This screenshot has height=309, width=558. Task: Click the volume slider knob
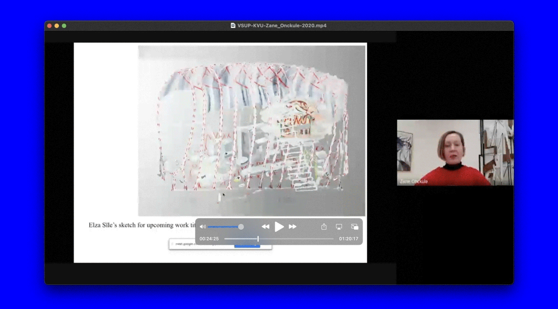241,226
